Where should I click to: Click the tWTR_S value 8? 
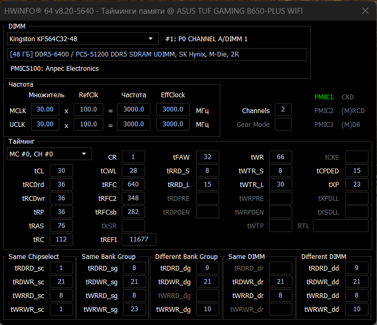(x=281, y=171)
